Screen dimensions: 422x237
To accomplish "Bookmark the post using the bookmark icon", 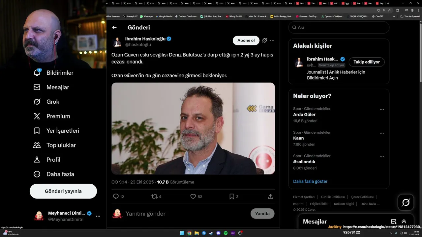I will pyautogui.click(x=232, y=197).
